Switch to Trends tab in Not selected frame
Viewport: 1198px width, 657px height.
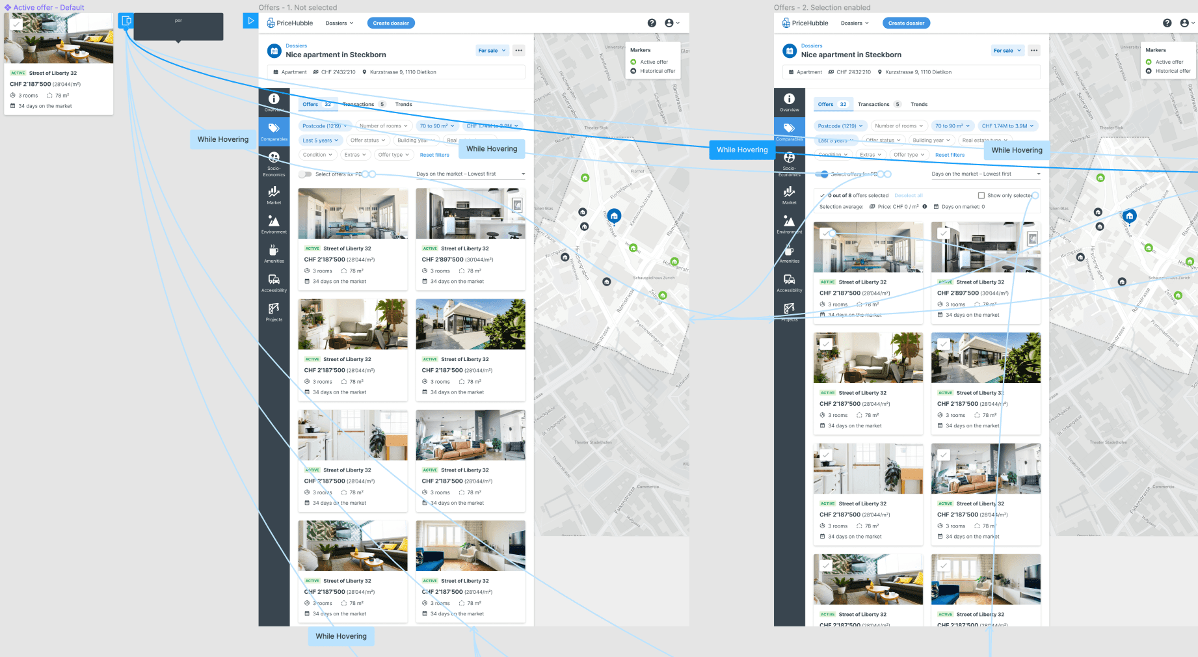click(x=403, y=104)
